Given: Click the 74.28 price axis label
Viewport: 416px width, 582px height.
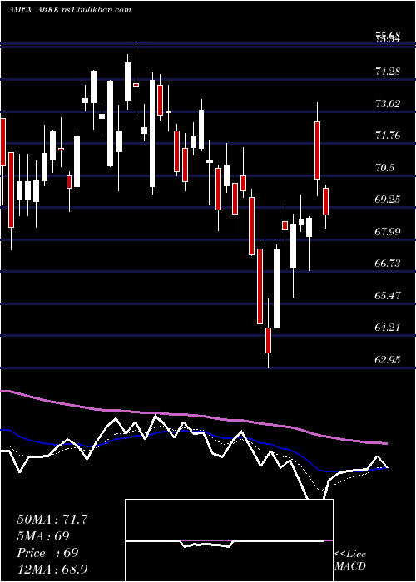Looking at the screenshot, I should click(389, 71).
